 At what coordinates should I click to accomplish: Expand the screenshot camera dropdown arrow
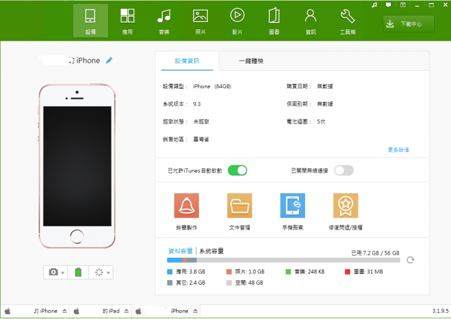63,273
